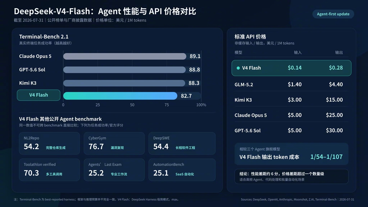Screen dimensions: 368x207
Task: Click Kimi K3 in the price table
Action: (x=243, y=100)
